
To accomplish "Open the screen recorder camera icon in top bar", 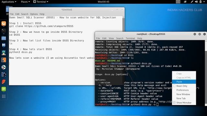I will pyautogui.click(x=185, y=2).
